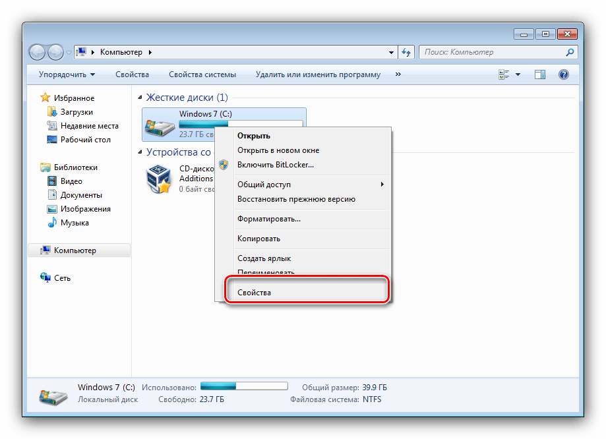Toggle the preview pane icon
The height and width of the screenshot is (439, 606).
540,74
